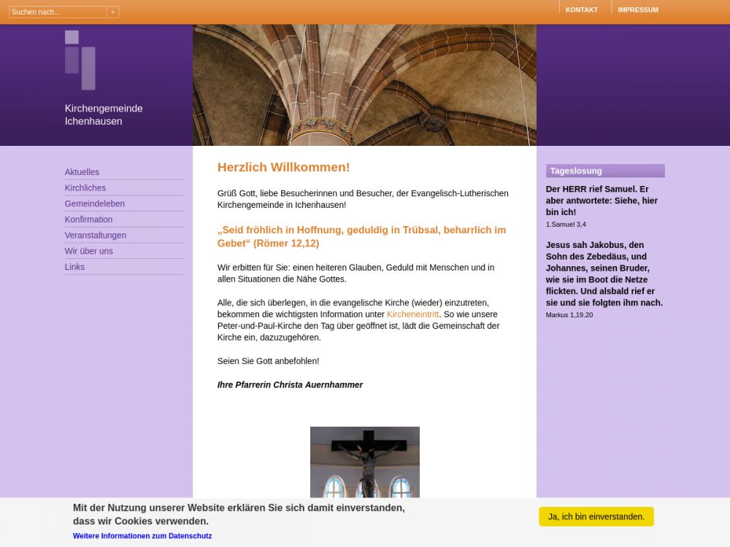Open the Konfirmation section
Viewport: 730px width, 547px height.
88,220
